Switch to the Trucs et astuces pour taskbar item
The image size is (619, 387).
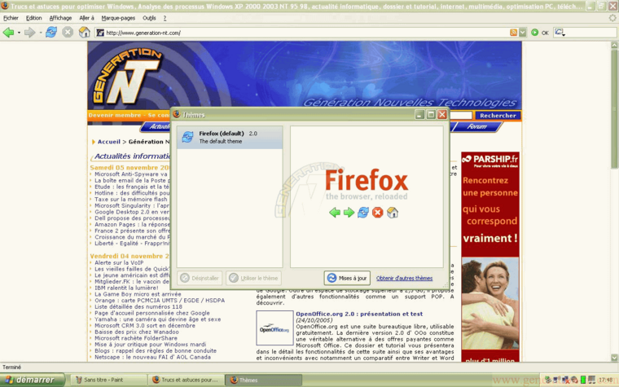pos(187,380)
